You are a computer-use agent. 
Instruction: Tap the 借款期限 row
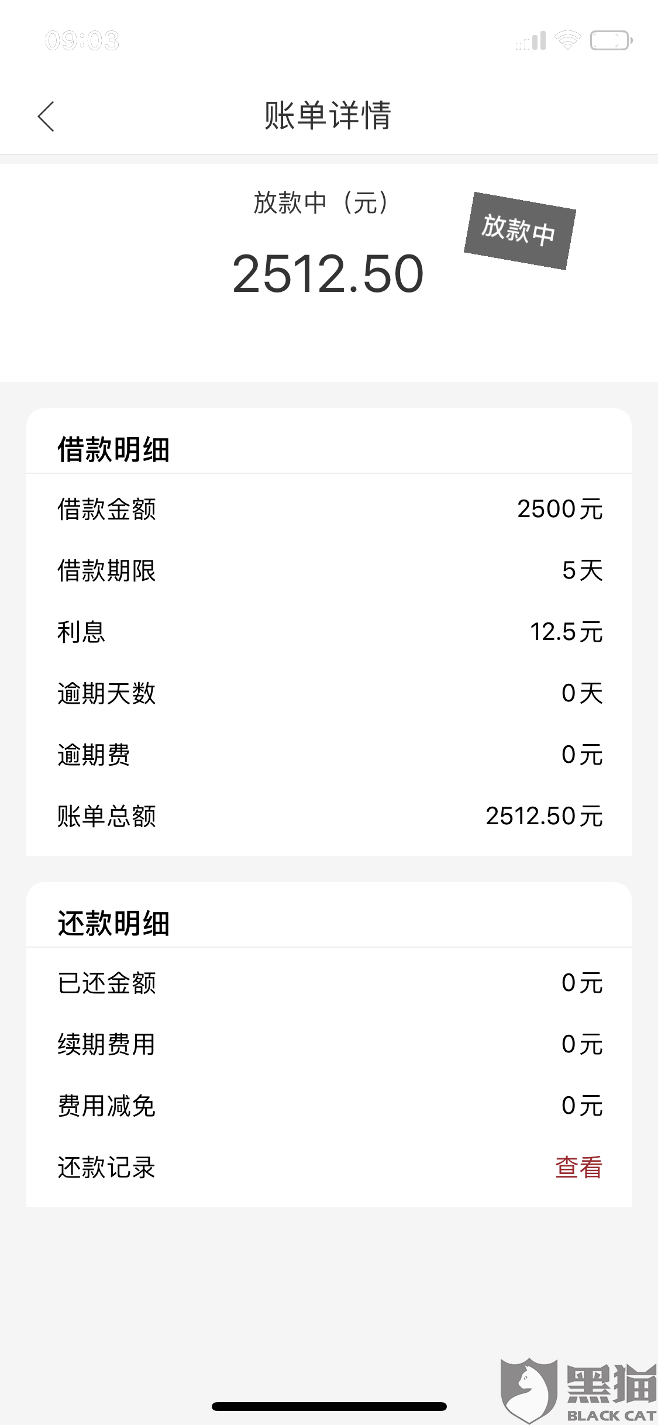tap(329, 570)
